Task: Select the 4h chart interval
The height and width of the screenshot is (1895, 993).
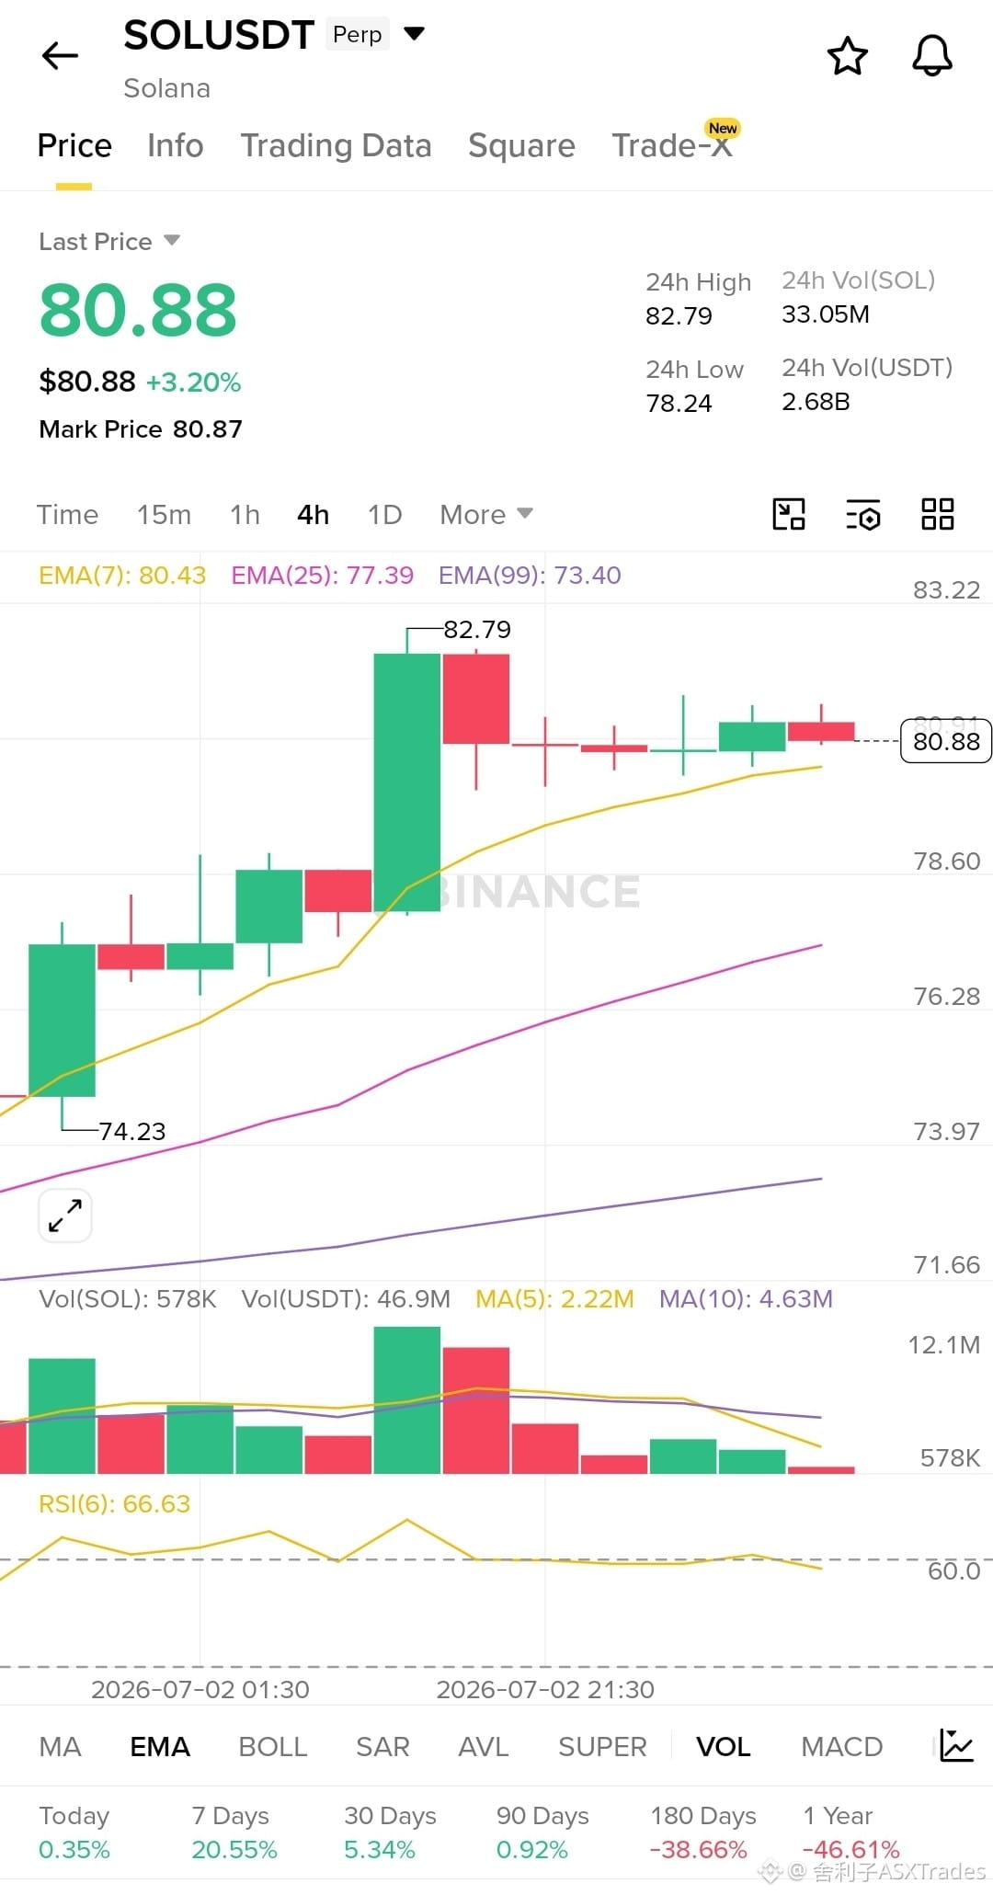Action: tap(313, 514)
